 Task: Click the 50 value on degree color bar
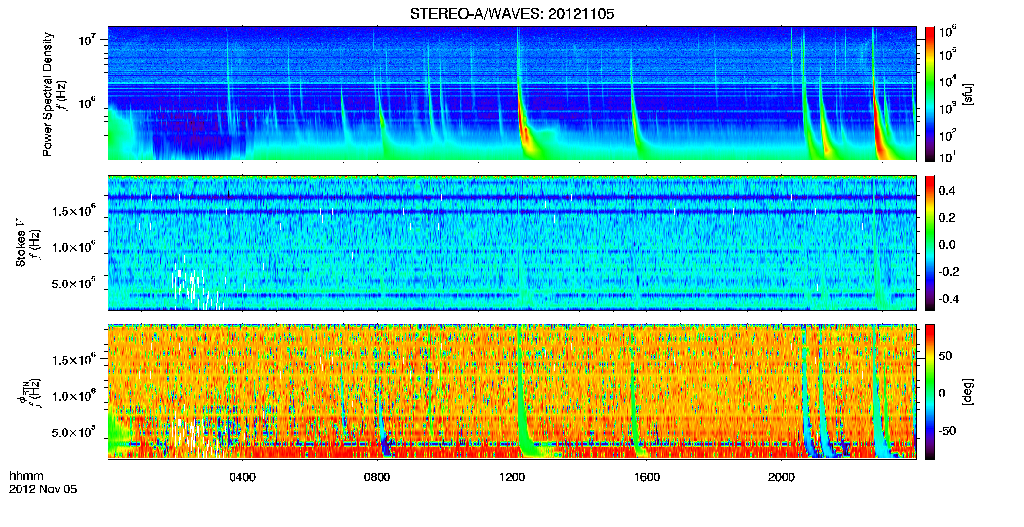coord(945,356)
